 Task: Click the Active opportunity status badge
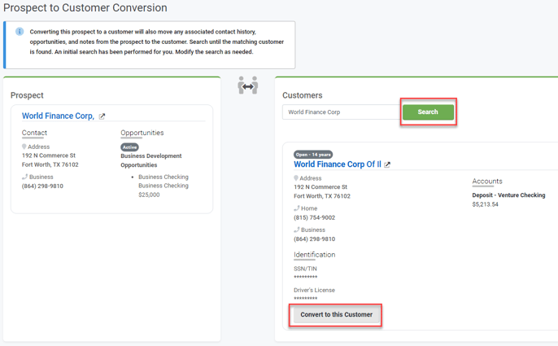coord(129,147)
